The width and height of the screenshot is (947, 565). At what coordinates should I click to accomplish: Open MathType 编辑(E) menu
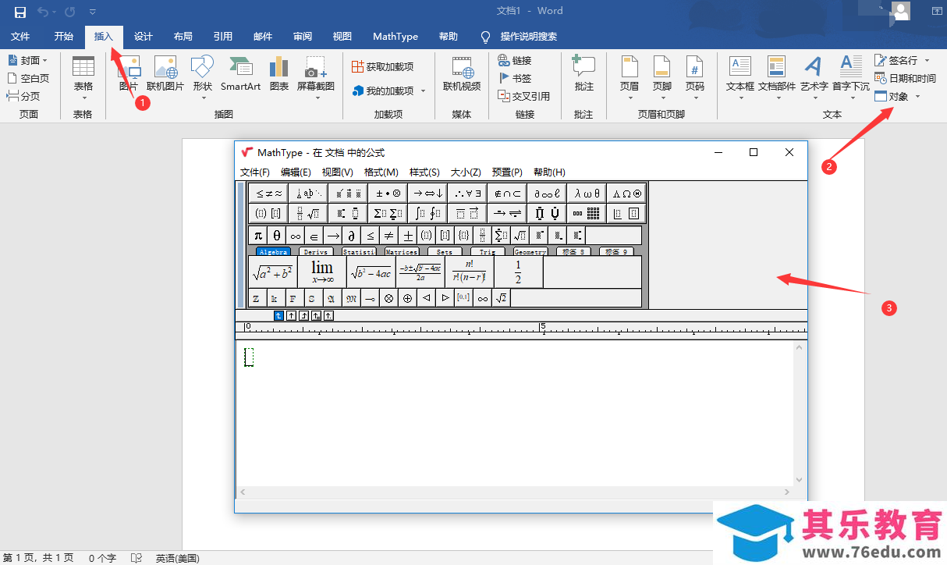coord(296,172)
